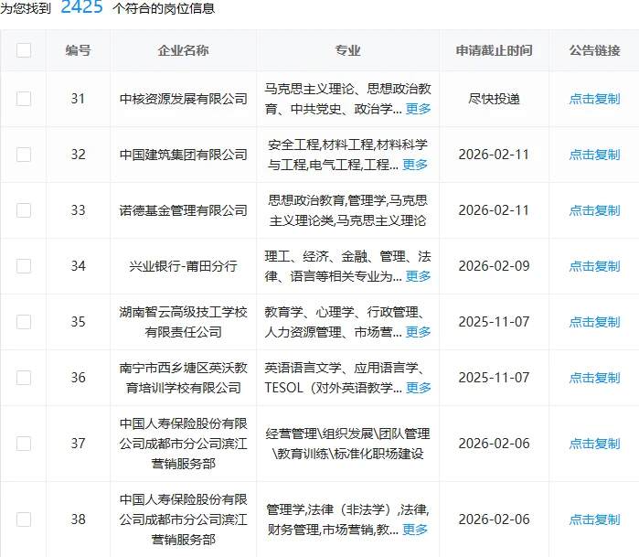
Task: Select company name 中国建筑集团有限公司
Action: coord(184,155)
